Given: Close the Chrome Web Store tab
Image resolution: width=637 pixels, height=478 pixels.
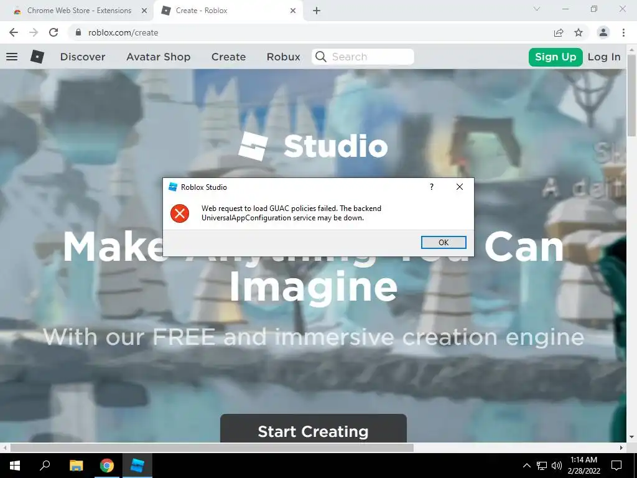Looking at the screenshot, I should 144,11.
